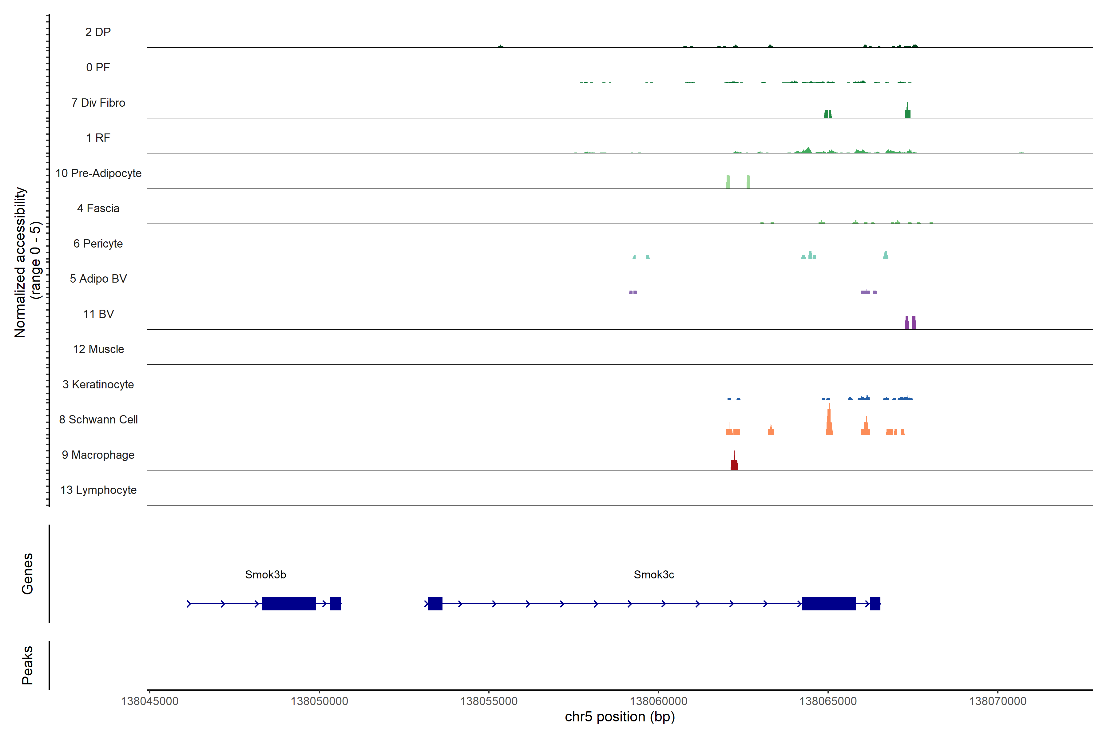Screen dimensions: 1107x738
Task: Click the 10 Pre-Adipocyte track label
Action: (x=98, y=173)
